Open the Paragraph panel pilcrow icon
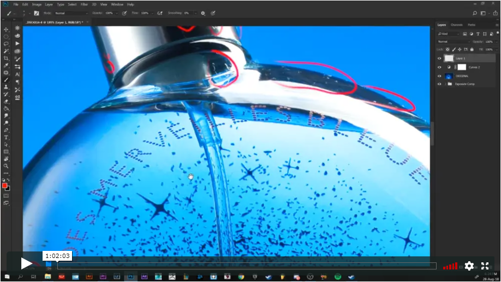 click(17, 82)
